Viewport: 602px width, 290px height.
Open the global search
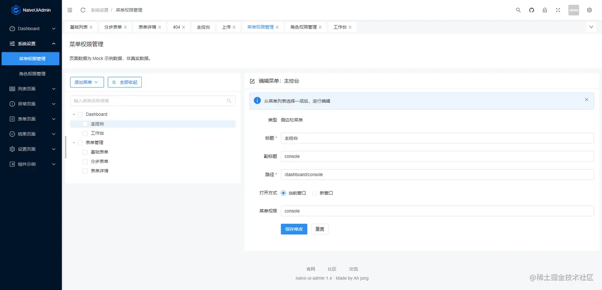point(518,10)
